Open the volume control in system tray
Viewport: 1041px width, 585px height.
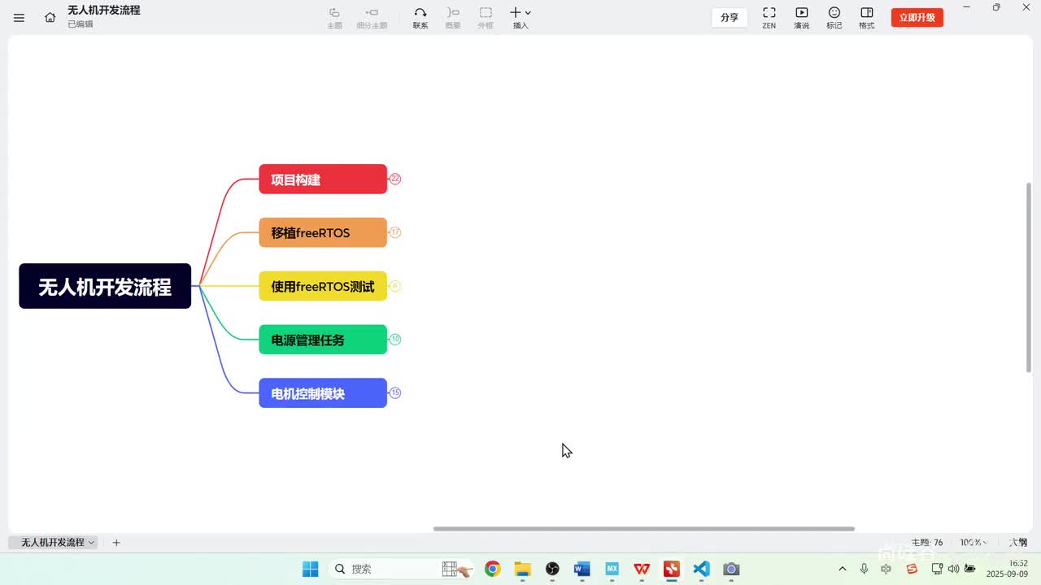pos(953,569)
